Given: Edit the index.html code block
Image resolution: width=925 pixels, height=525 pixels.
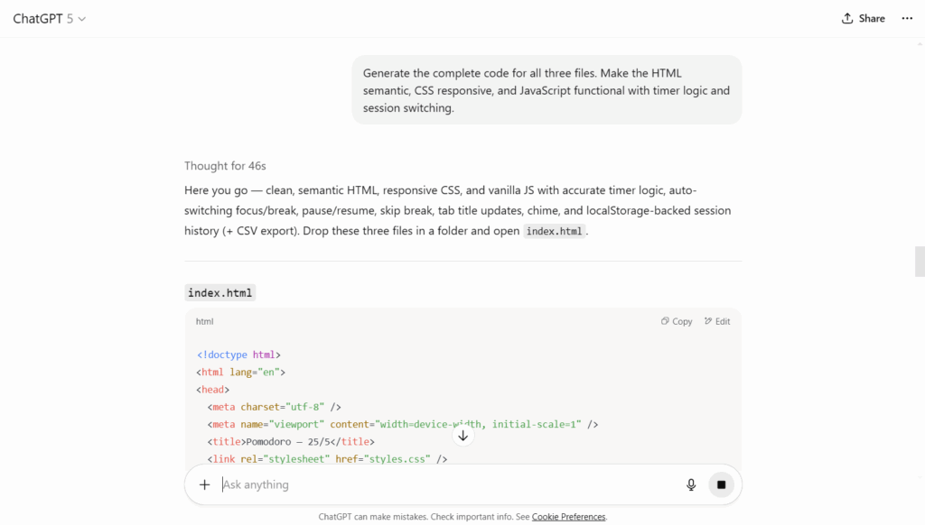Looking at the screenshot, I should click(717, 321).
